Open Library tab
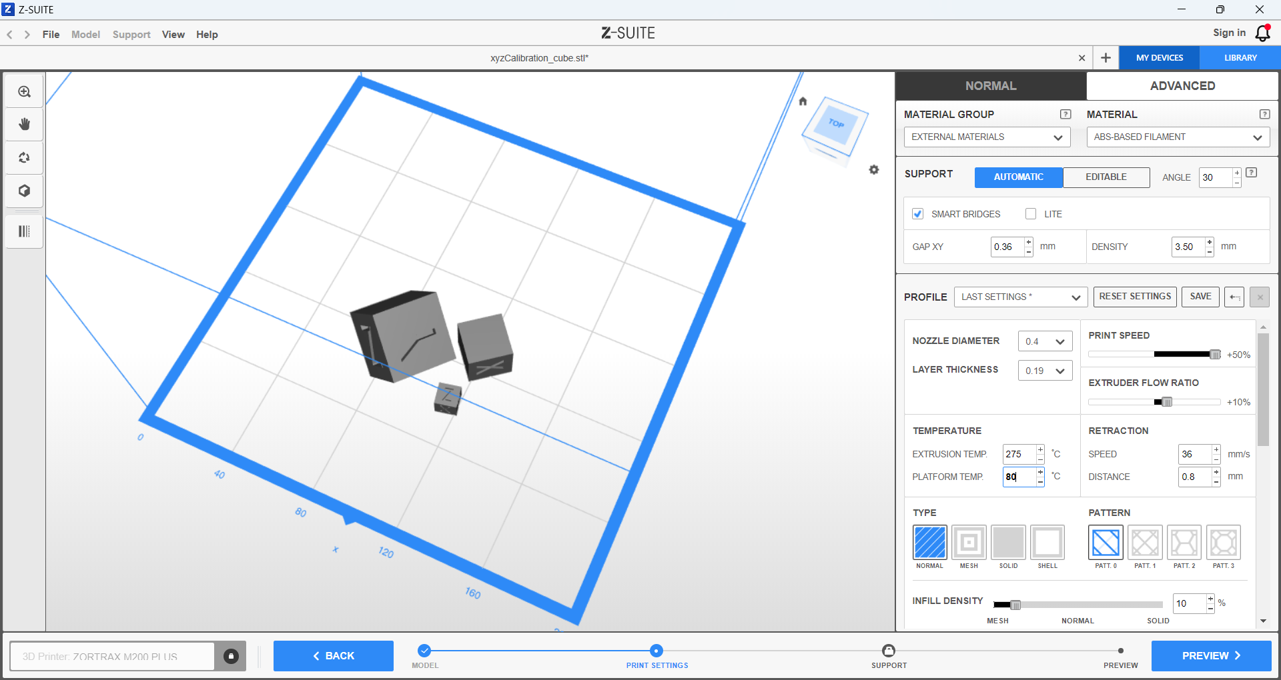 pyautogui.click(x=1240, y=58)
